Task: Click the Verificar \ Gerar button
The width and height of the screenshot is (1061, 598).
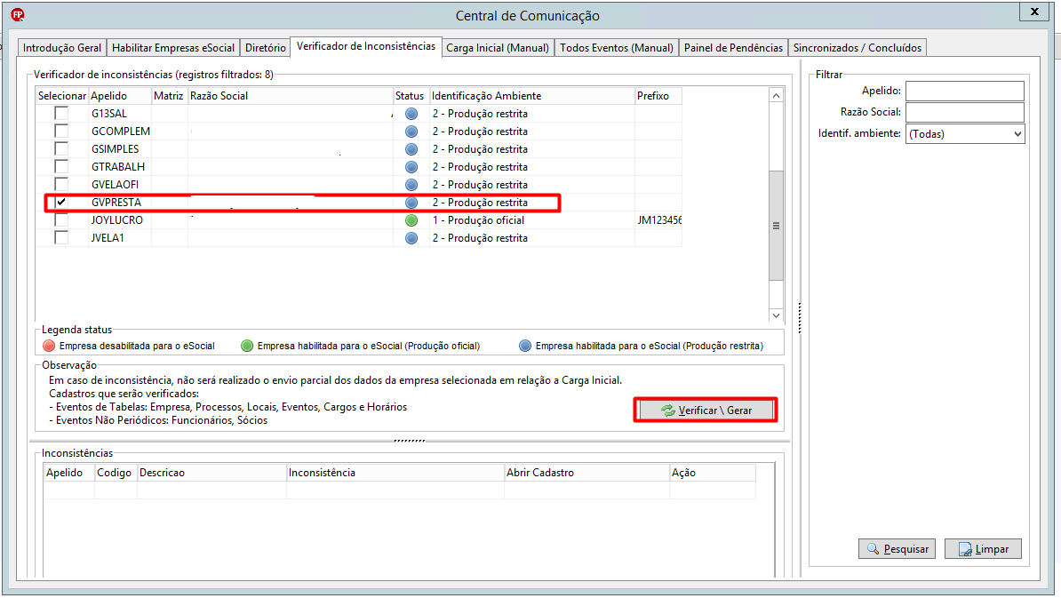Action: pyautogui.click(x=706, y=410)
